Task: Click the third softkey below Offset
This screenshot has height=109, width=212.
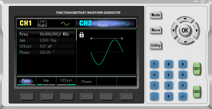Action: click(x=66, y=96)
